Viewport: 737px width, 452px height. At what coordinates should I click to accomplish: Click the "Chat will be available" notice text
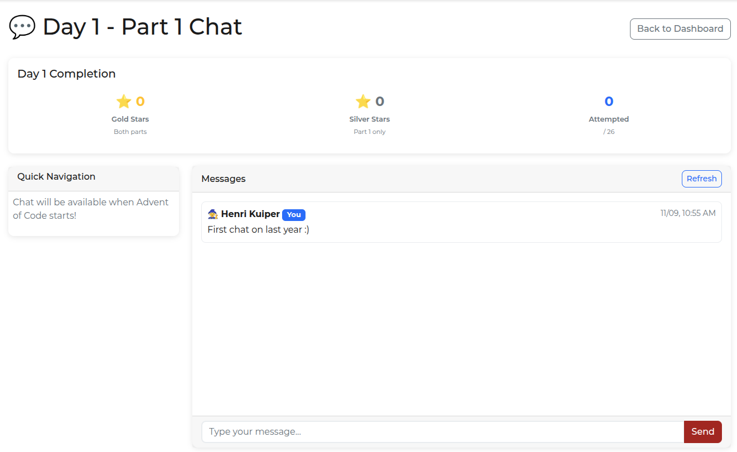90,209
